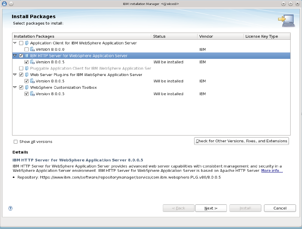302x229 pixels.
Task: Click Vendor column header
Action: point(220,36)
